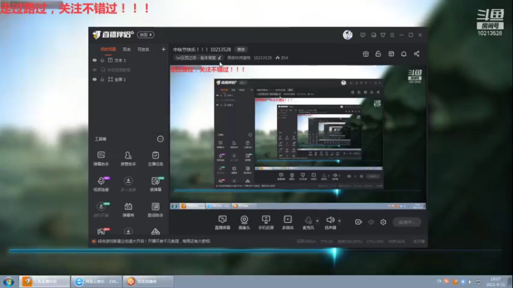Expand the microphone options arrow
This screenshot has width=513, height=288.
(317, 221)
